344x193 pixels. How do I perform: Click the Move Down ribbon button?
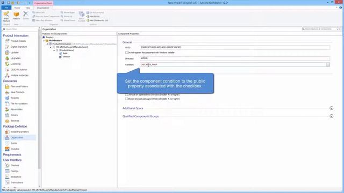[68, 20]
